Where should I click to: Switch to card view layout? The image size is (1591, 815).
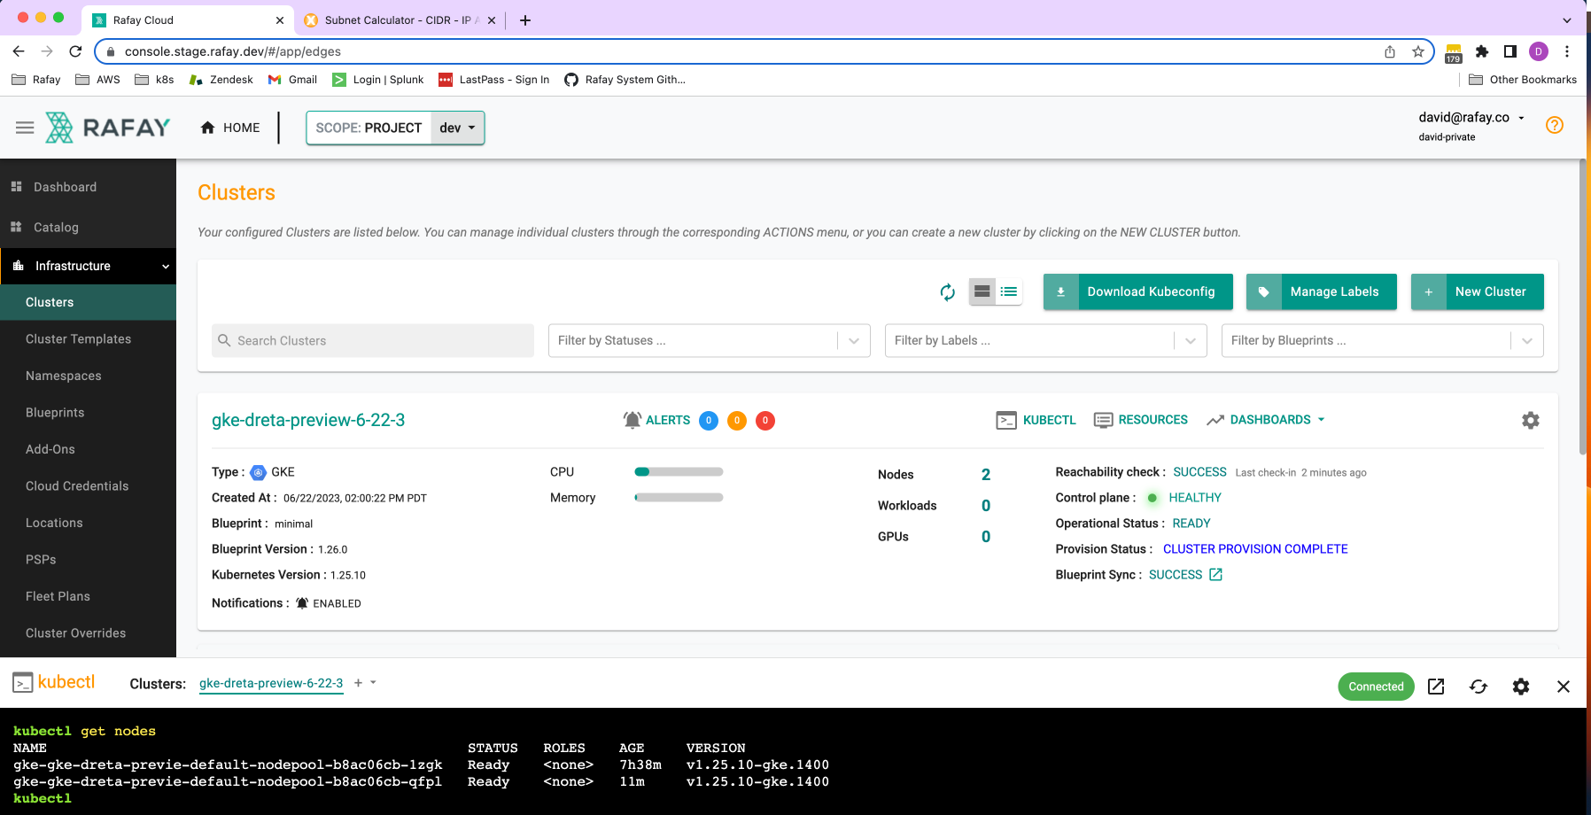(982, 291)
